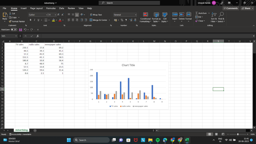Click the Delete cells icon
Screen dimensions: 256x144
(x=181, y=14)
